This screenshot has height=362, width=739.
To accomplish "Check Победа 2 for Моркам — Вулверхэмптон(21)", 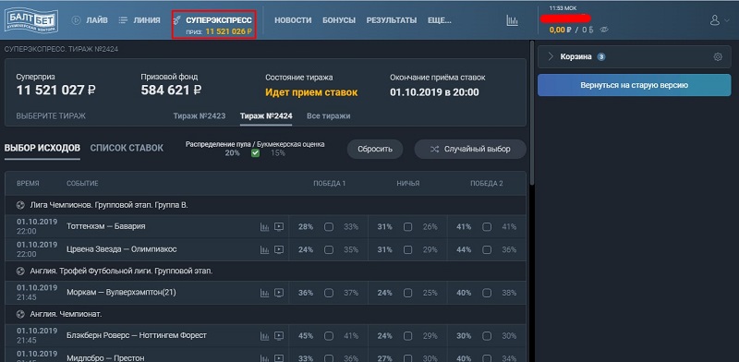I will click(x=487, y=293).
